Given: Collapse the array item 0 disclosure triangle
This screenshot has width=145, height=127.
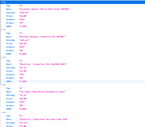Looking at the screenshot, I should tap(2, 2).
